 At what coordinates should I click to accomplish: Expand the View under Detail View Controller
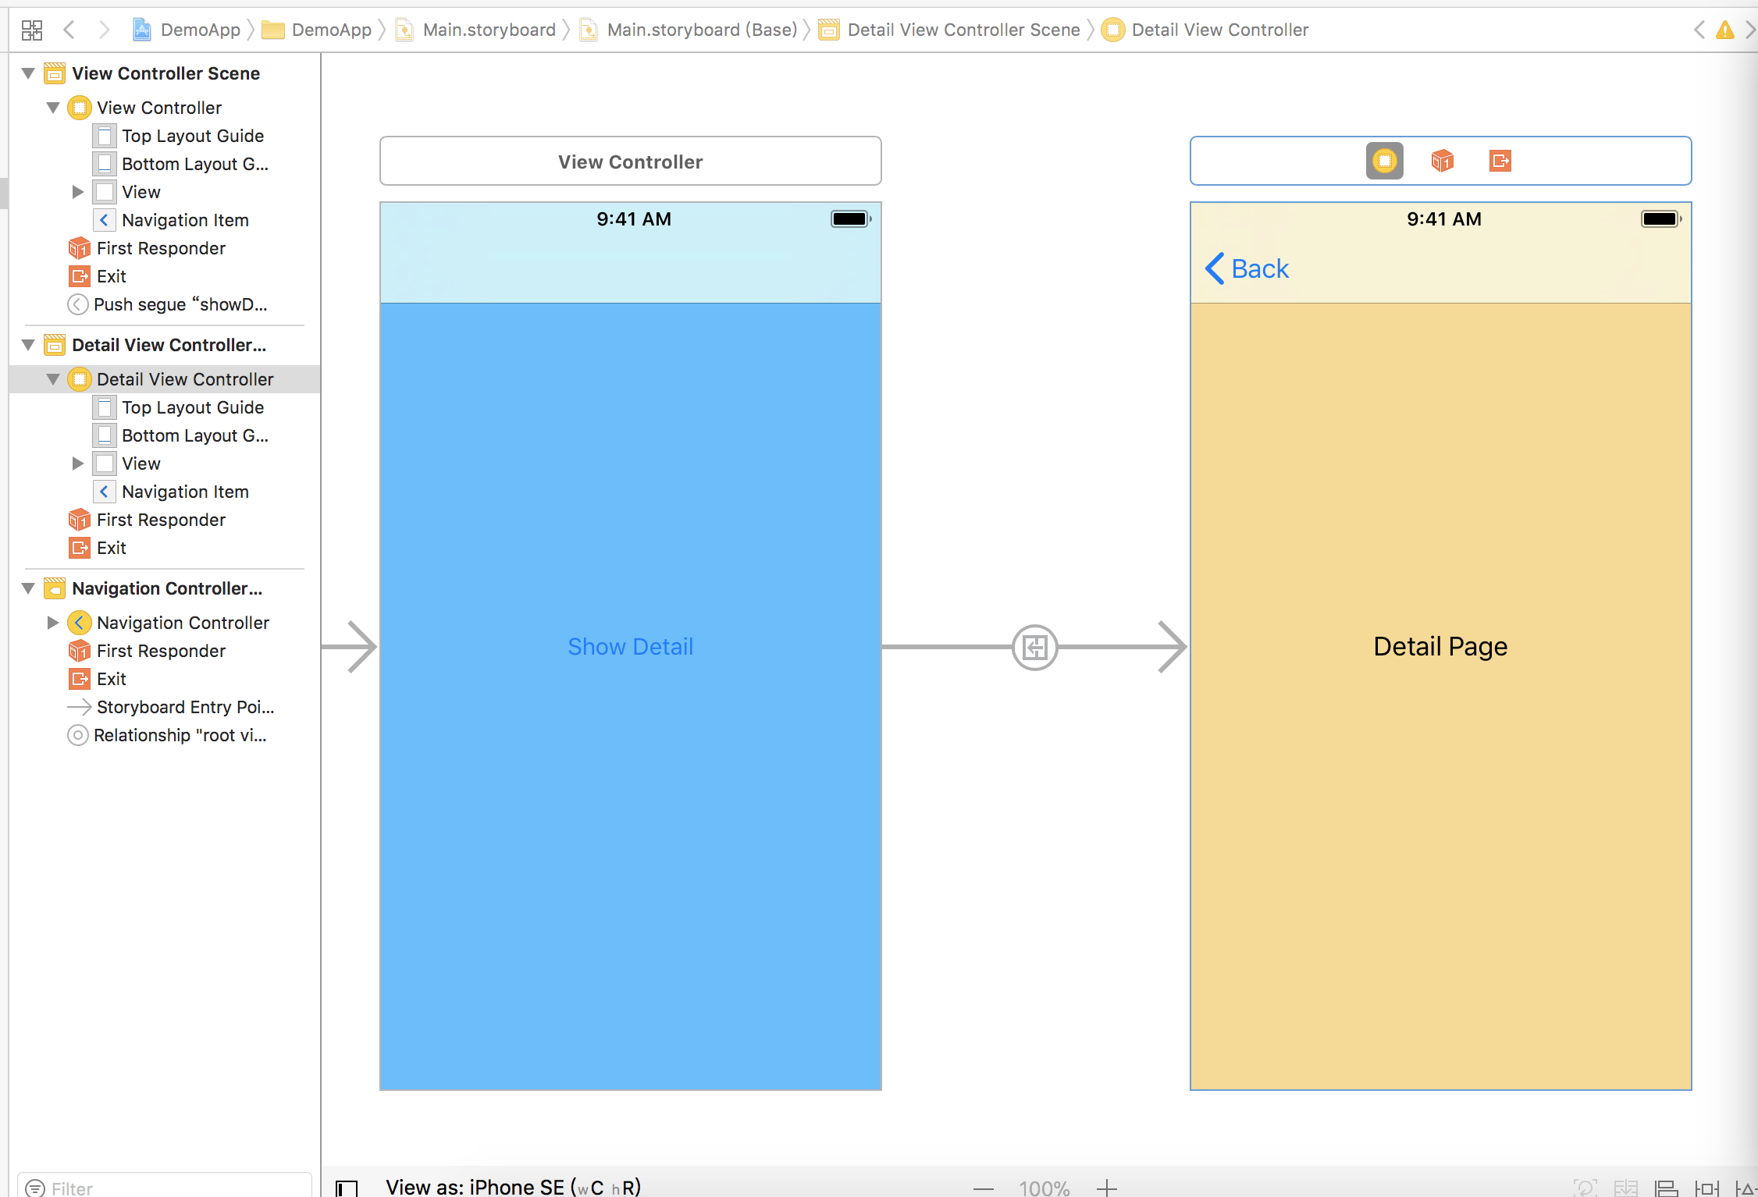(x=77, y=464)
